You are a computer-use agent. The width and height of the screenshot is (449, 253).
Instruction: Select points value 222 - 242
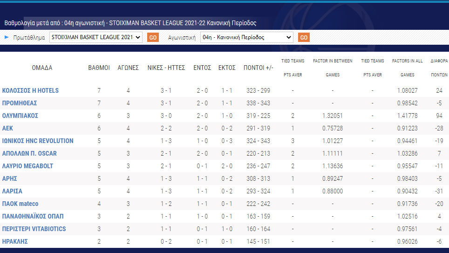[259, 204]
